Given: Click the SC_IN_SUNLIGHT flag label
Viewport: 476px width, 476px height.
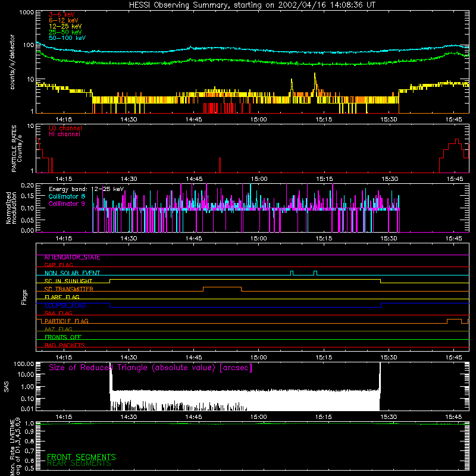Looking at the screenshot, I should coord(68,281).
